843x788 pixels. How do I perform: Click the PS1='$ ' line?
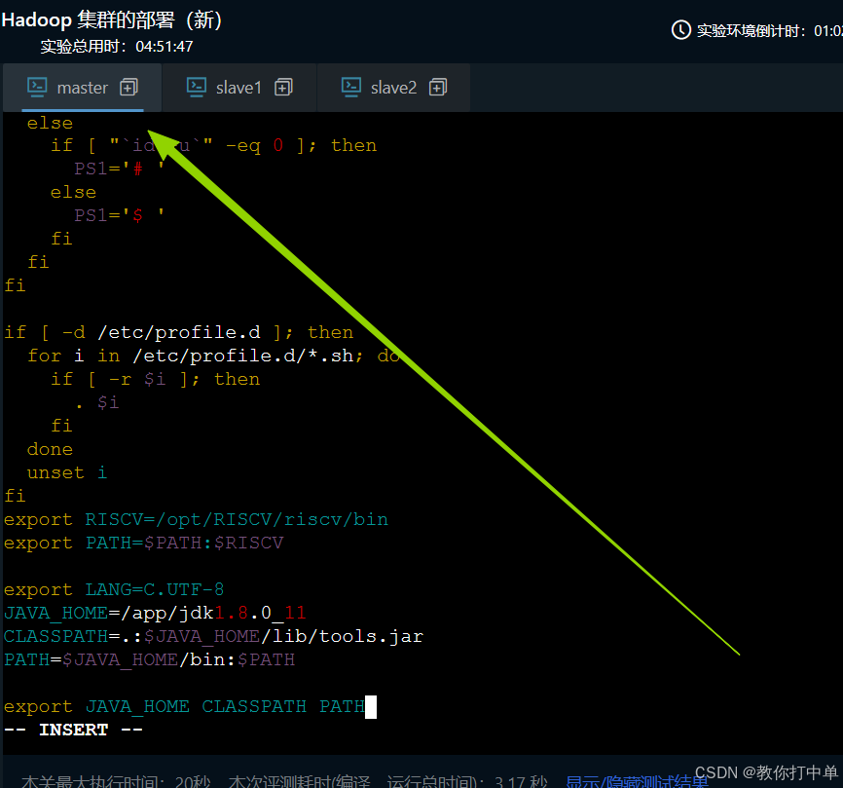(120, 215)
